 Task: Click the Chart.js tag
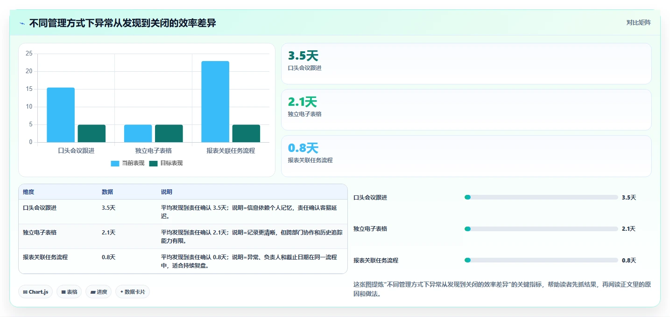(36, 292)
